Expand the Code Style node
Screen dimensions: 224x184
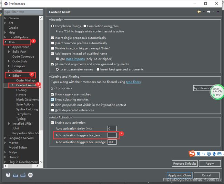point(9,61)
